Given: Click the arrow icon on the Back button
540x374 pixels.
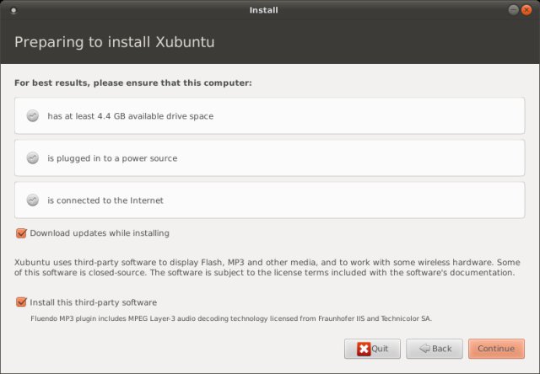Looking at the screenshot, I should tap(424, 349).
